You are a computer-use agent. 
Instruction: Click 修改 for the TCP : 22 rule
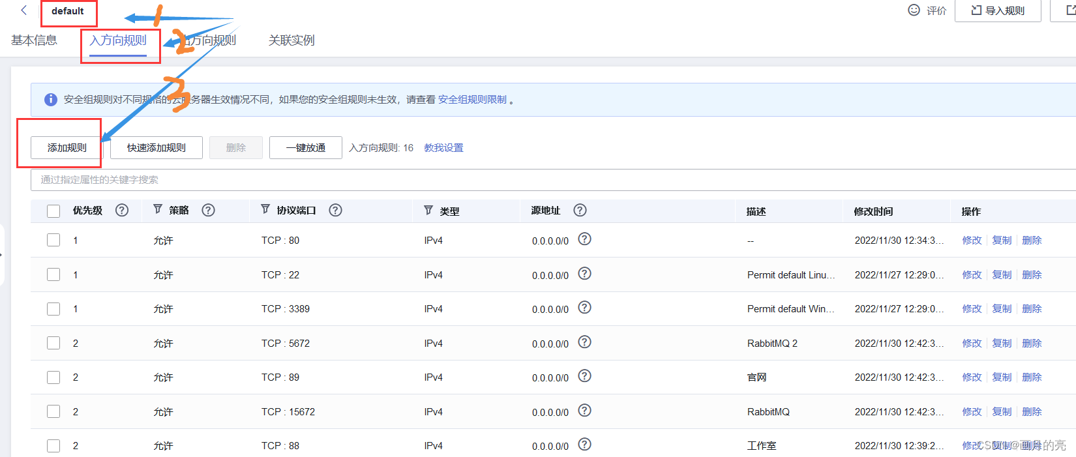[972, 275]
